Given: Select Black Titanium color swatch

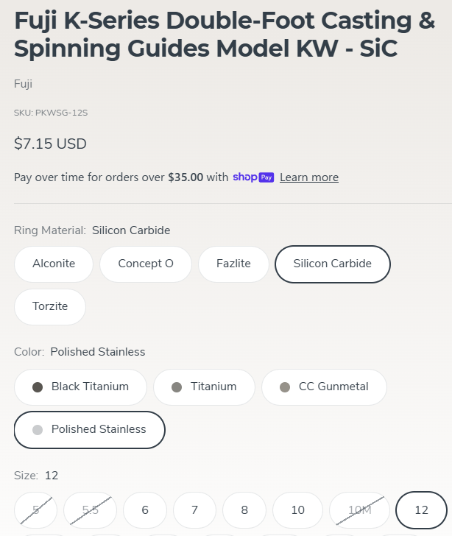Looking at the screenshot, I should coord(80,387).
